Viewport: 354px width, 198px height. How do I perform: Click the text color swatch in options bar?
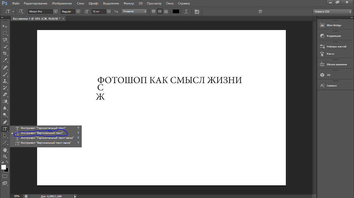pyautogui.click(x=176, y=11)
